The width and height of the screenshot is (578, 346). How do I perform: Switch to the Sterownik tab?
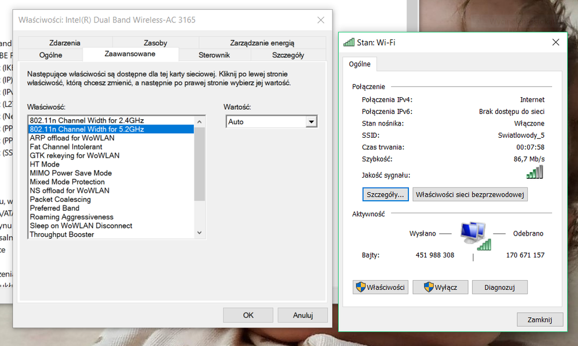pos(214,55)
